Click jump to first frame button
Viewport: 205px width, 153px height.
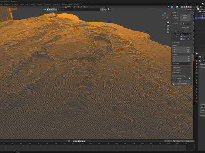74,141
